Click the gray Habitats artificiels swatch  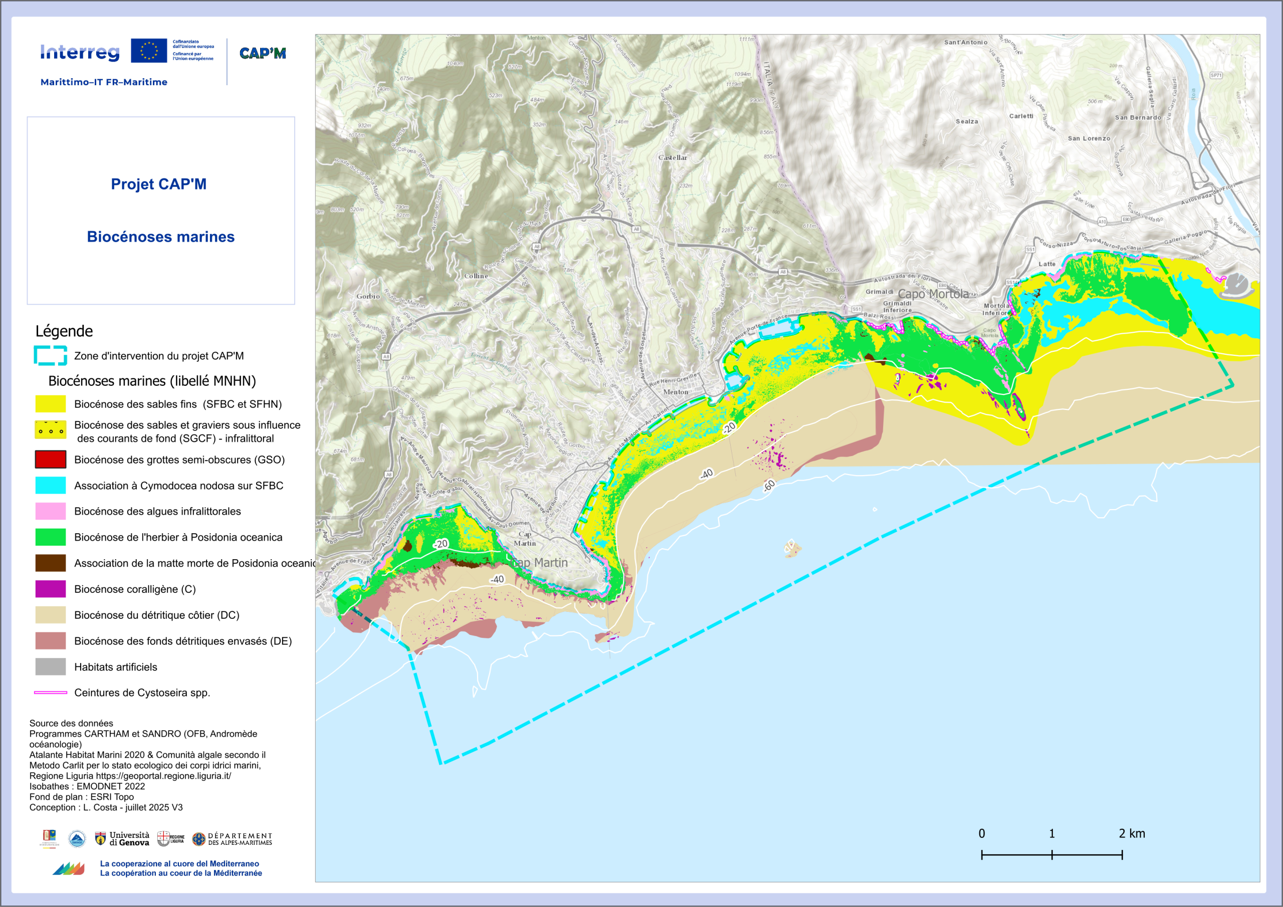point(50,666)
